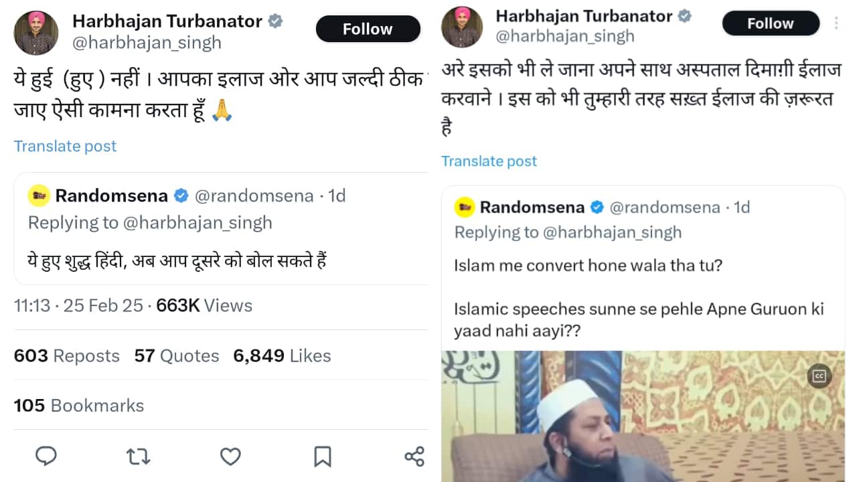Viewport: 857px width, 482px height.
Task: Bookmark the post using bookmark icon
Action: (323, 456)
